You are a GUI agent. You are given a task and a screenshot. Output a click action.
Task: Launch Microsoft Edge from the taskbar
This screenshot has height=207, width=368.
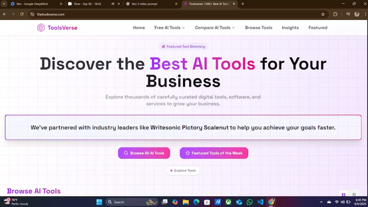point(197,202)
